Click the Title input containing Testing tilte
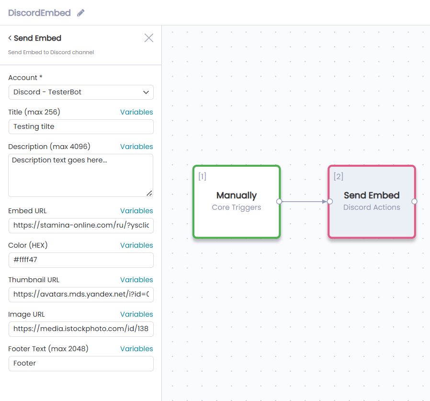Screen dimensions: 430x401 point(80,126)
